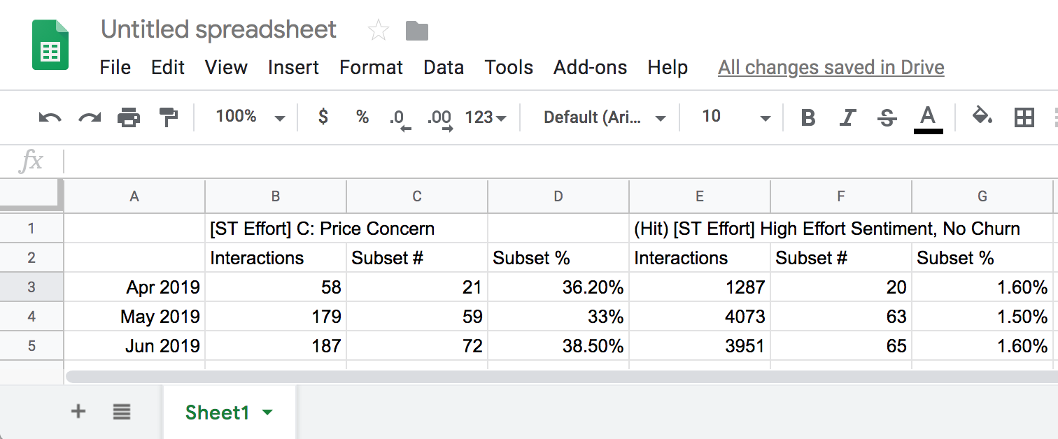Screen dimensions: 1058x439
Task: Expand the 100% zoom dropdown
Action: click(x=250, y=117)
